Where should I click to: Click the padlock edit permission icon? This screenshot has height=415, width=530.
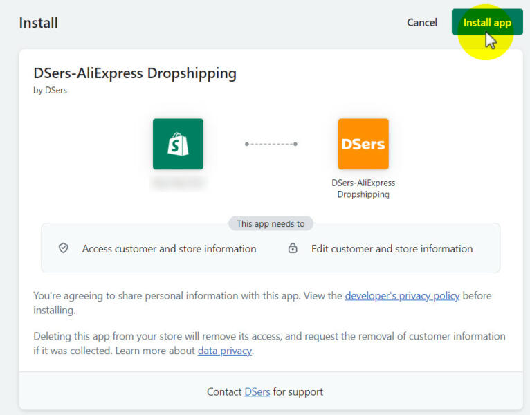pyautogui.click(x=293, y=248)
